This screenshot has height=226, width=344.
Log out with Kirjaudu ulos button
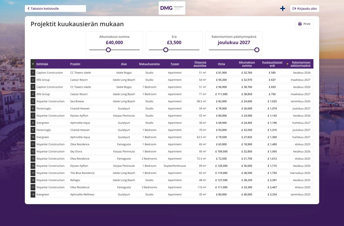[x=304, y=9]
